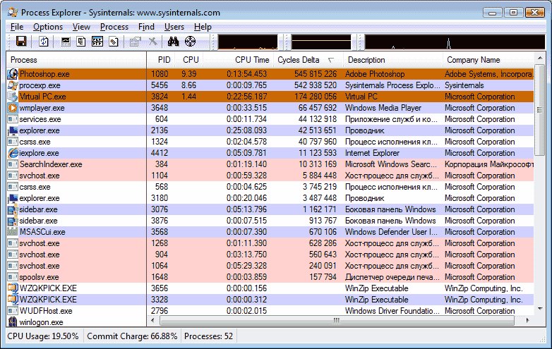This screenshot has width=552, height=349.
Task: Click the Adobe Photoshop description cell
Action: pos(375,74)
